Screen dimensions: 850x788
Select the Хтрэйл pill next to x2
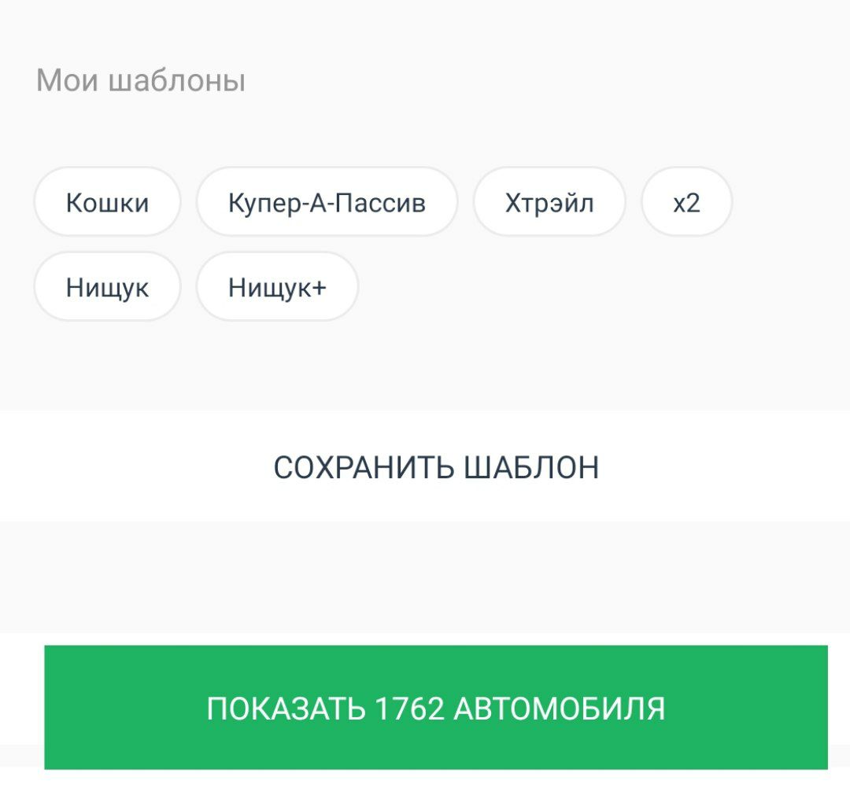549,202
